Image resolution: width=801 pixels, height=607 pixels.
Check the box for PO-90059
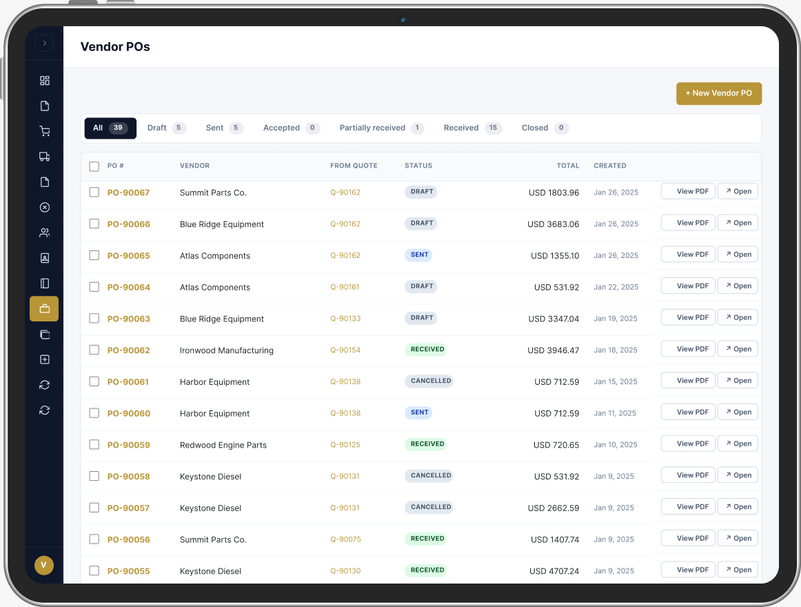coord(94,444)
